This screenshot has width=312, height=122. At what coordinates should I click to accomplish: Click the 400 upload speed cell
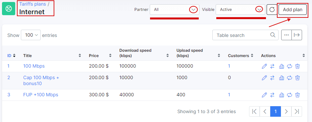[x=181, y=95]
